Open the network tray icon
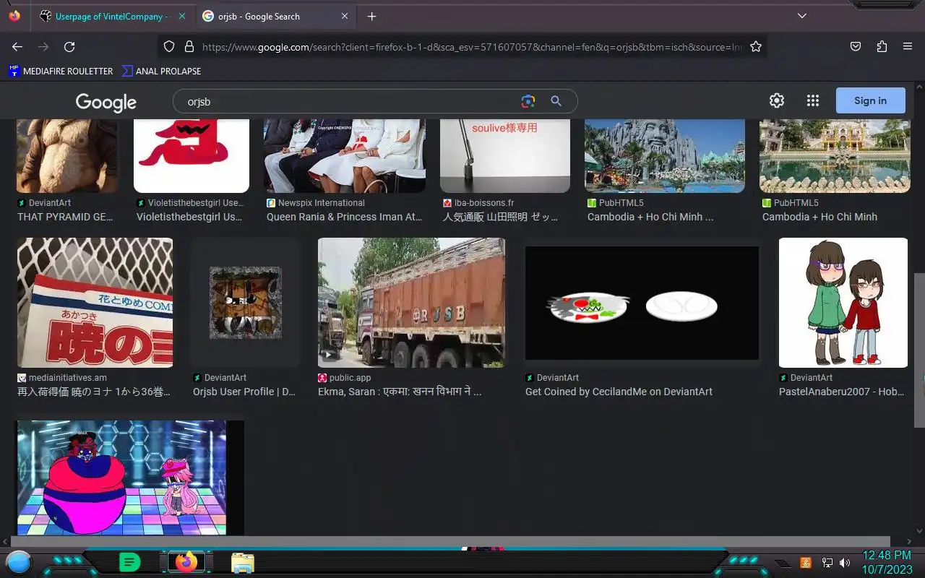Screen dimensions: 925x578 click(x=827, y=563)
